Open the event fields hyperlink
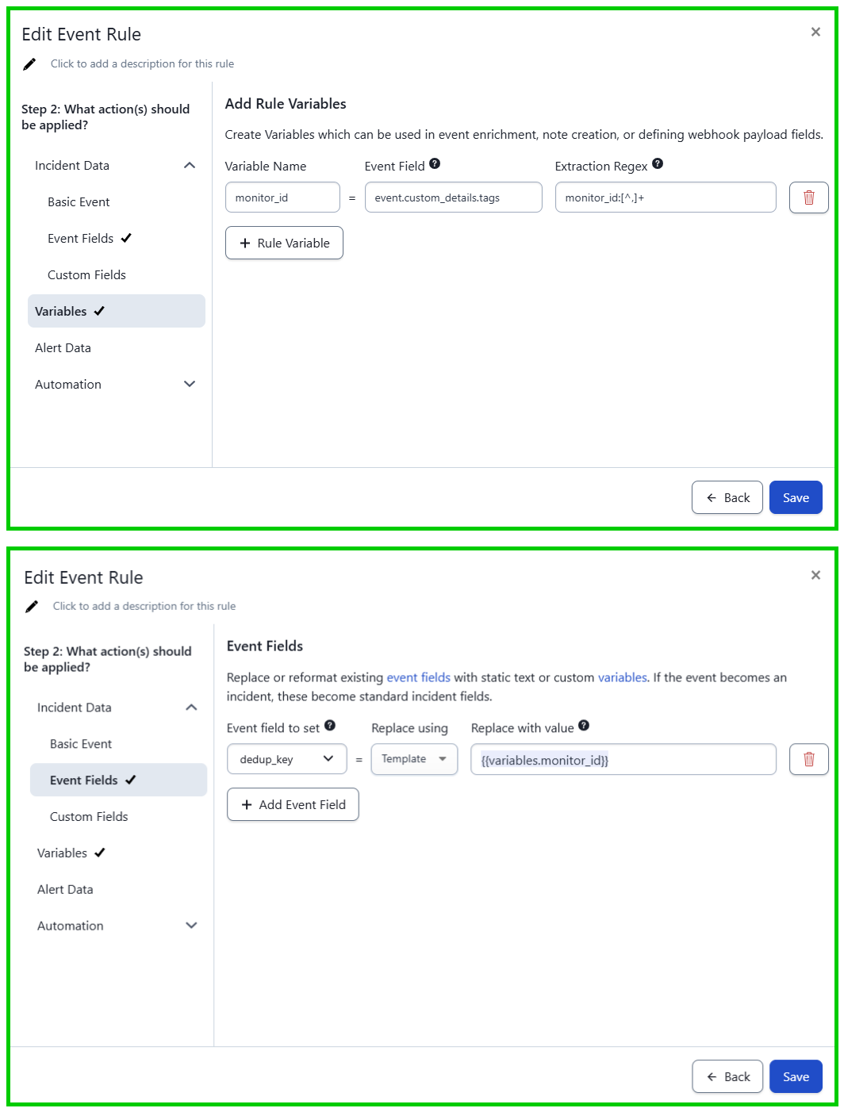Viewport: 844px width, 1112px height. pyautogui.click(x=418, y=677)
